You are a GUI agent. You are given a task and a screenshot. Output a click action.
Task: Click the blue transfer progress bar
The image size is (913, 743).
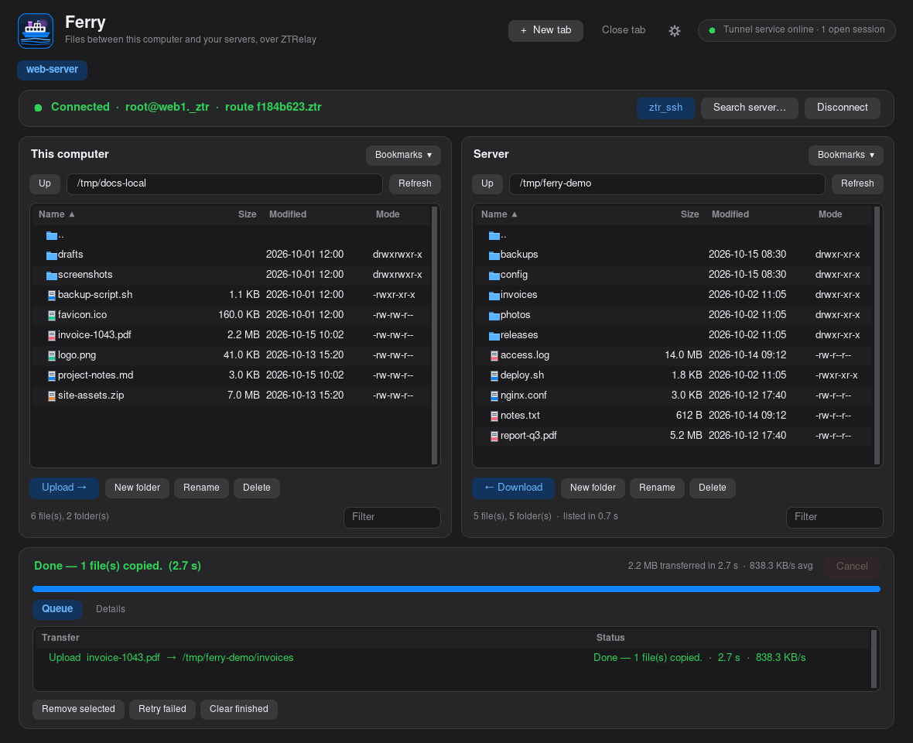pos(456,589)
